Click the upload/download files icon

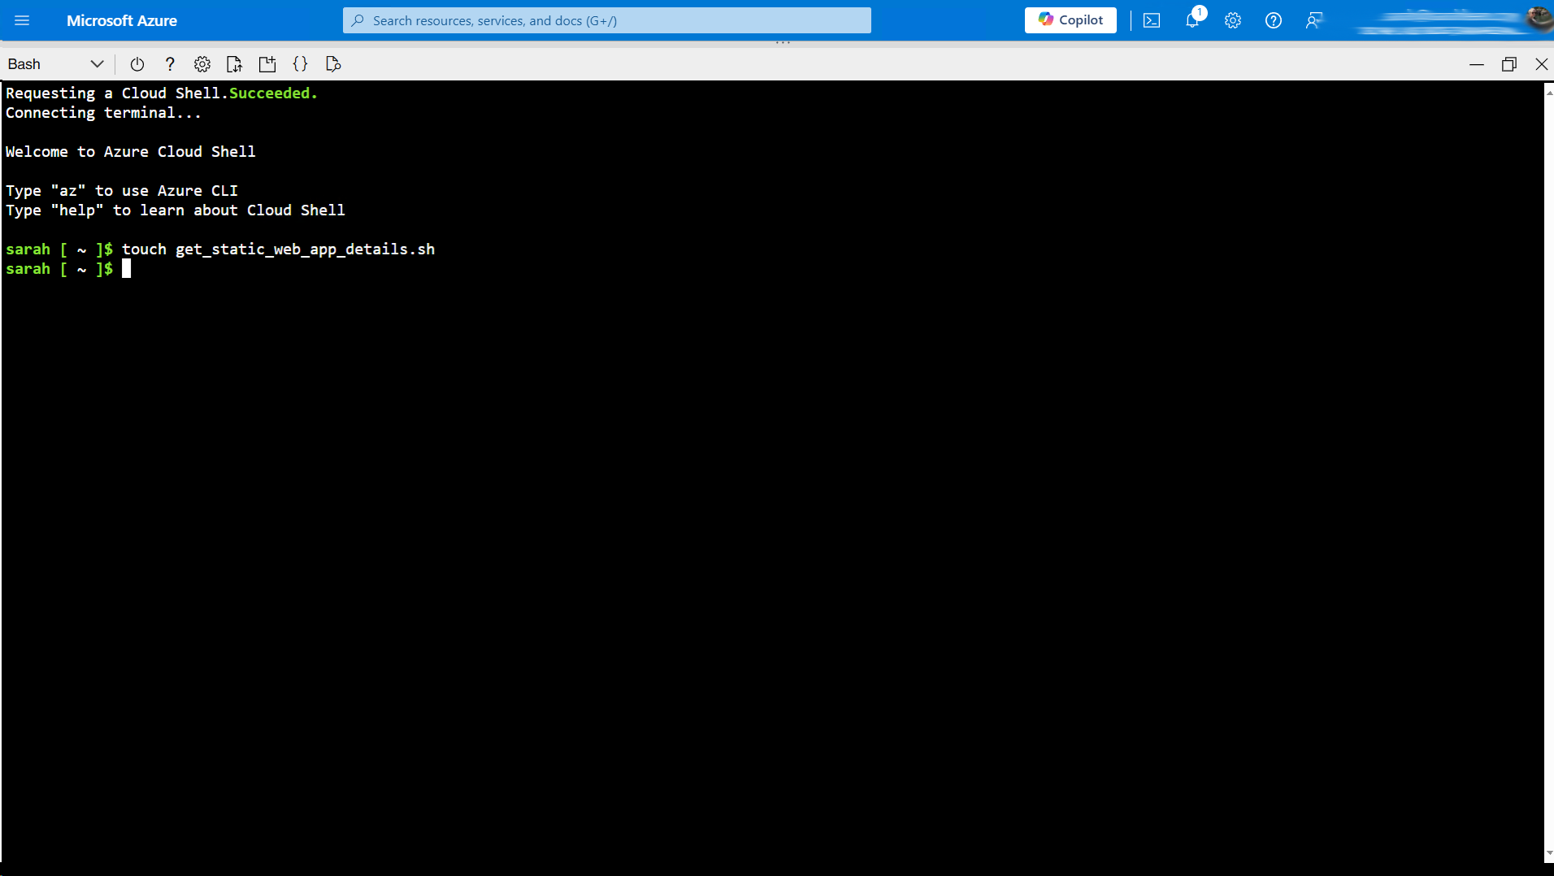pyautogui.click(x=235, y=64)
